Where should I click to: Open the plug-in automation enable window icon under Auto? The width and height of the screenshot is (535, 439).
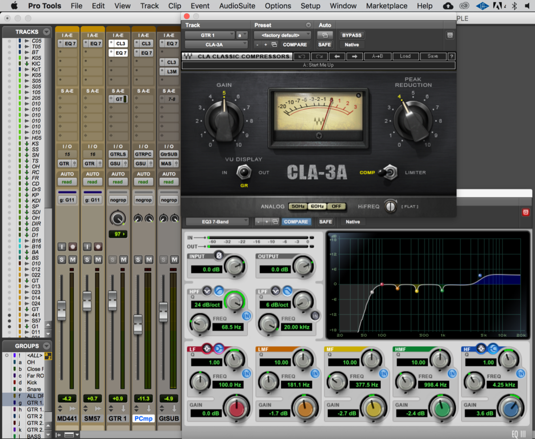tap(325, 35)
